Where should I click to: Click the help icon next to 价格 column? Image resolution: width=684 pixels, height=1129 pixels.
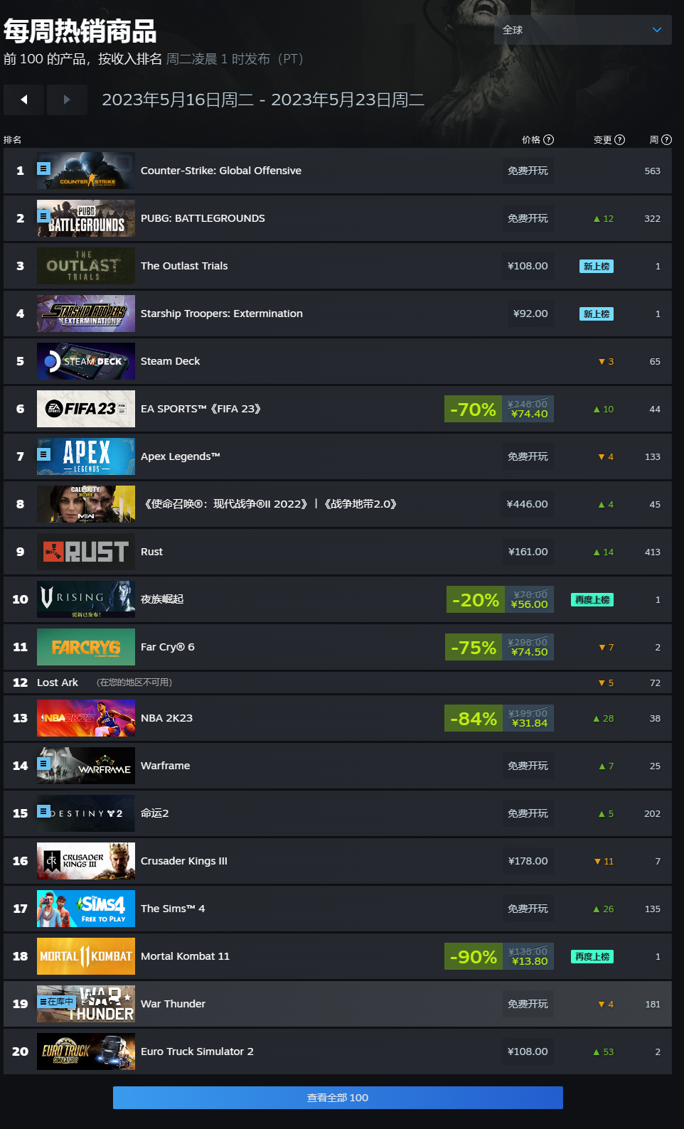pos(548,140)
